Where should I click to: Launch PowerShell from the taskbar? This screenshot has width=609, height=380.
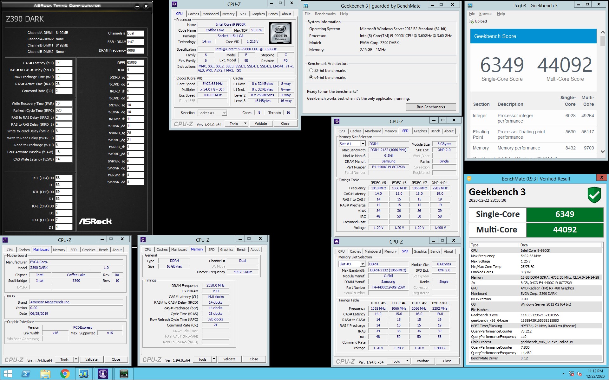click(x=26, y=374)
